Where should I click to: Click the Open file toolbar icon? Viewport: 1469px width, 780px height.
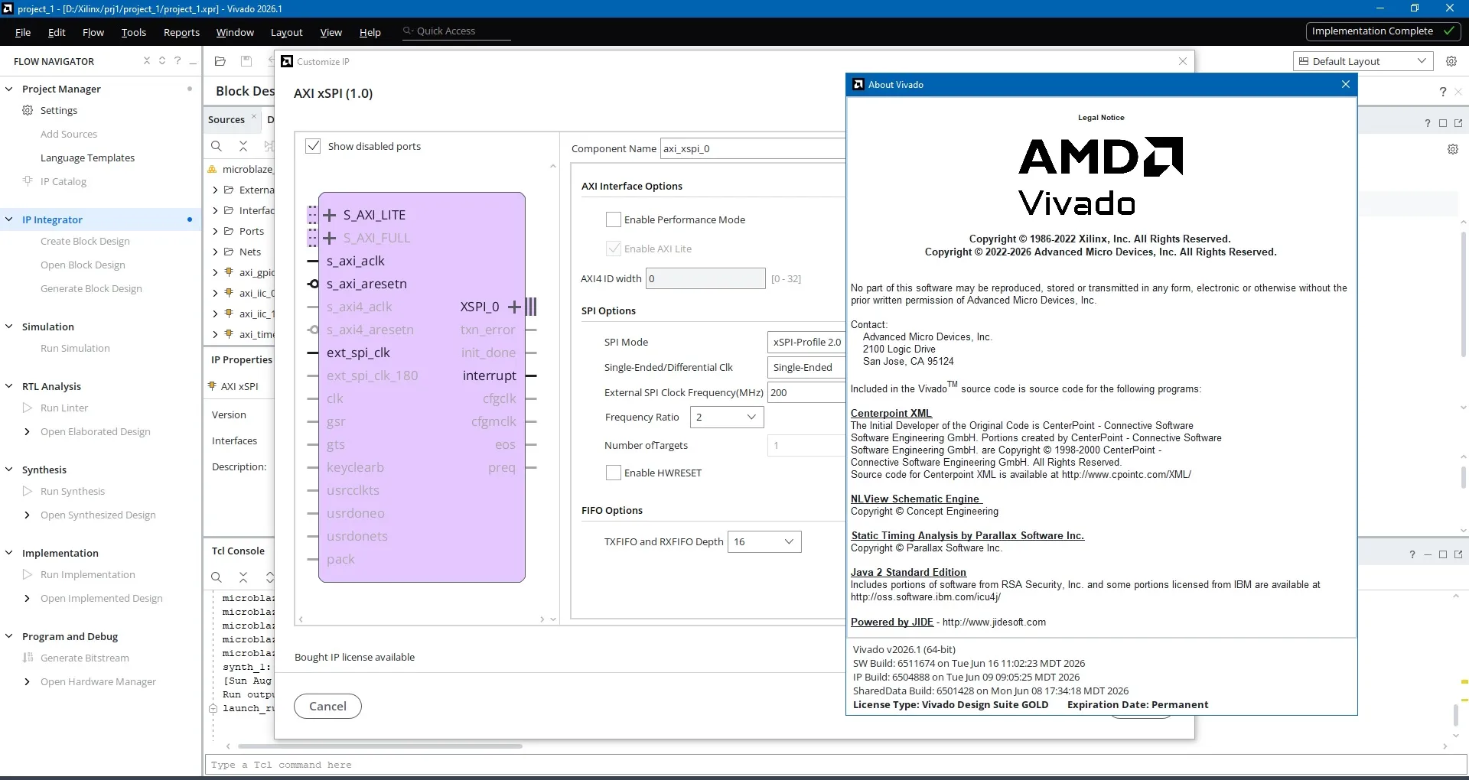click(220, 61)
